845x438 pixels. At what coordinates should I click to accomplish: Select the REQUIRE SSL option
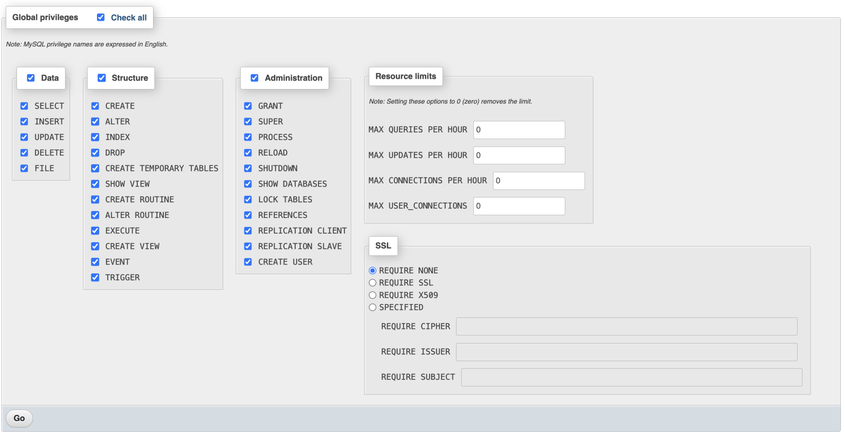(x=373, y=282)
